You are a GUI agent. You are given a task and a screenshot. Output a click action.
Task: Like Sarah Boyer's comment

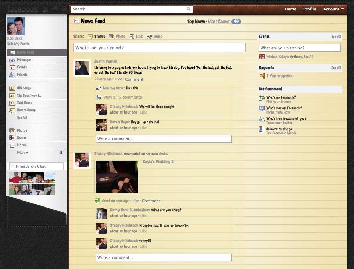pos(143,128)
